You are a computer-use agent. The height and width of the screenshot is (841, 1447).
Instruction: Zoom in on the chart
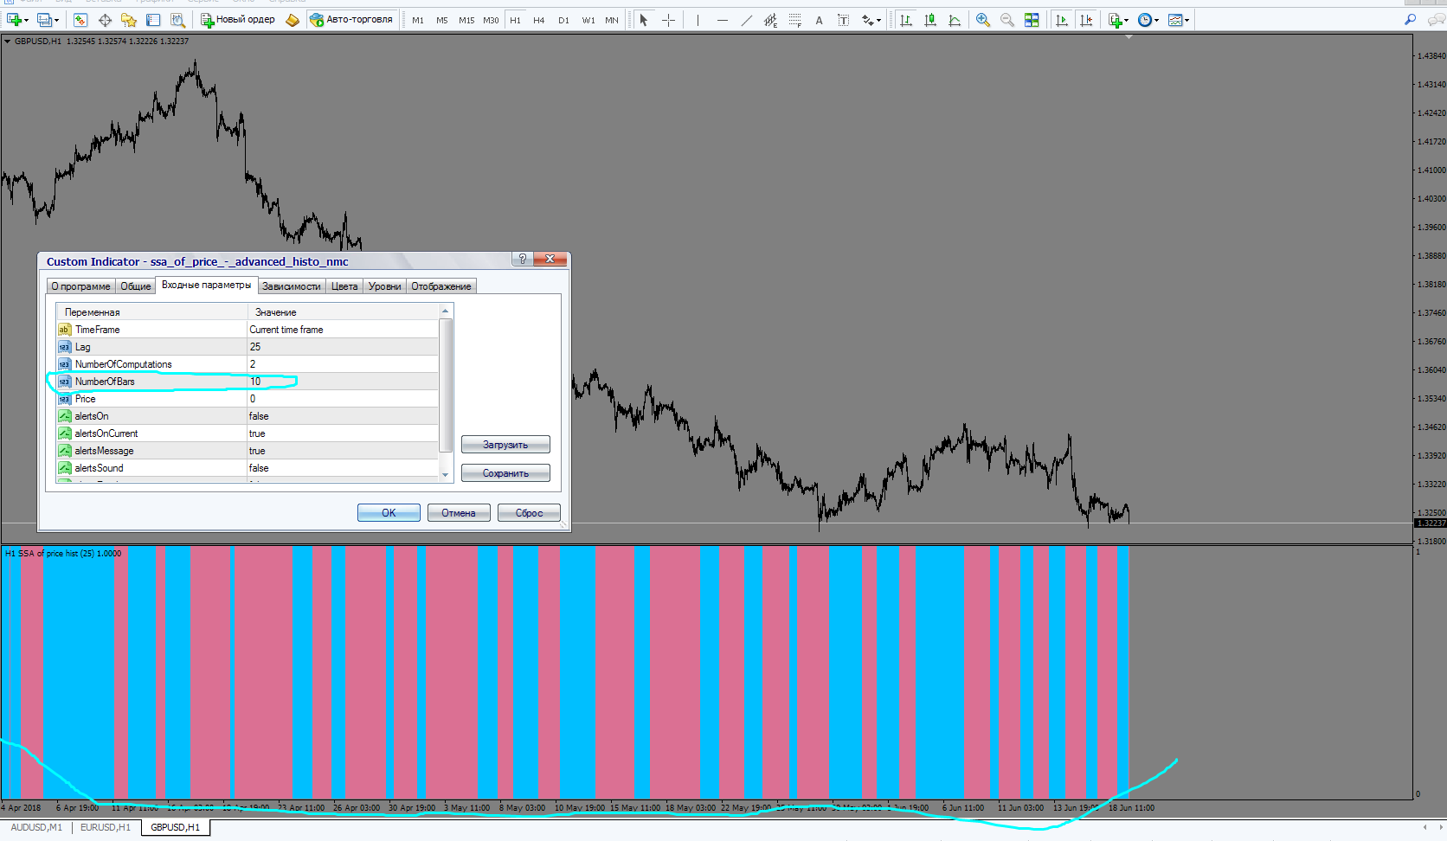click(983, 20)
